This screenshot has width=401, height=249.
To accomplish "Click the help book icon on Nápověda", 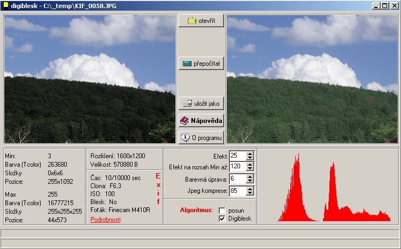I will tap(184, 120).
